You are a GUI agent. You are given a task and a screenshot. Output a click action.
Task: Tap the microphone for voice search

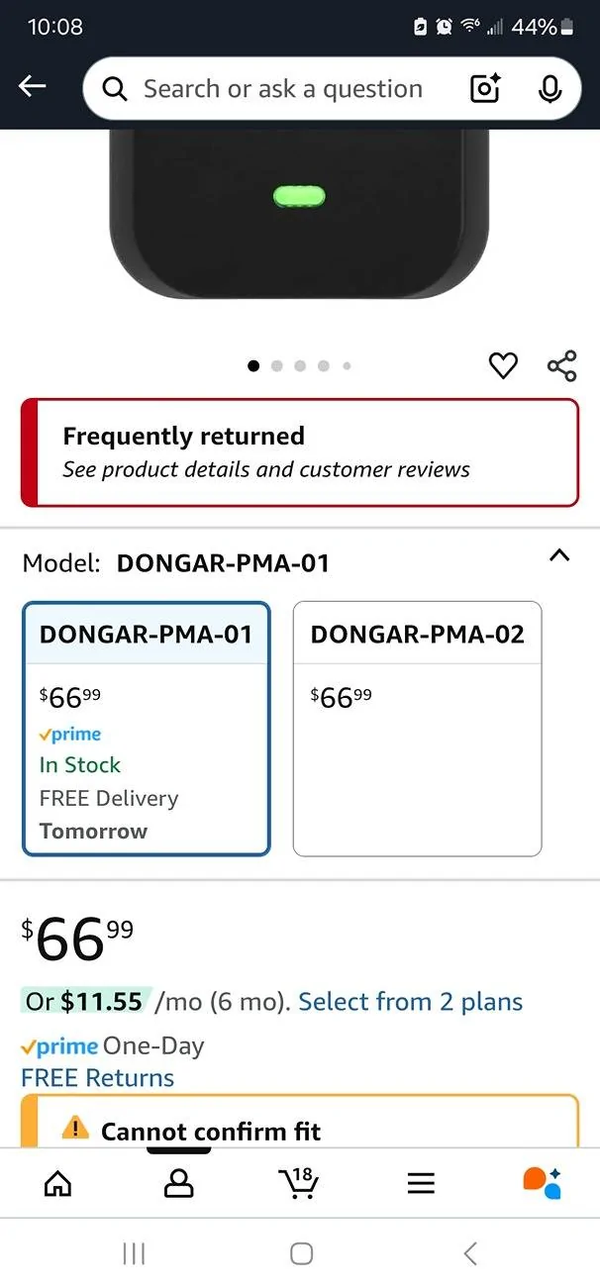550,88
